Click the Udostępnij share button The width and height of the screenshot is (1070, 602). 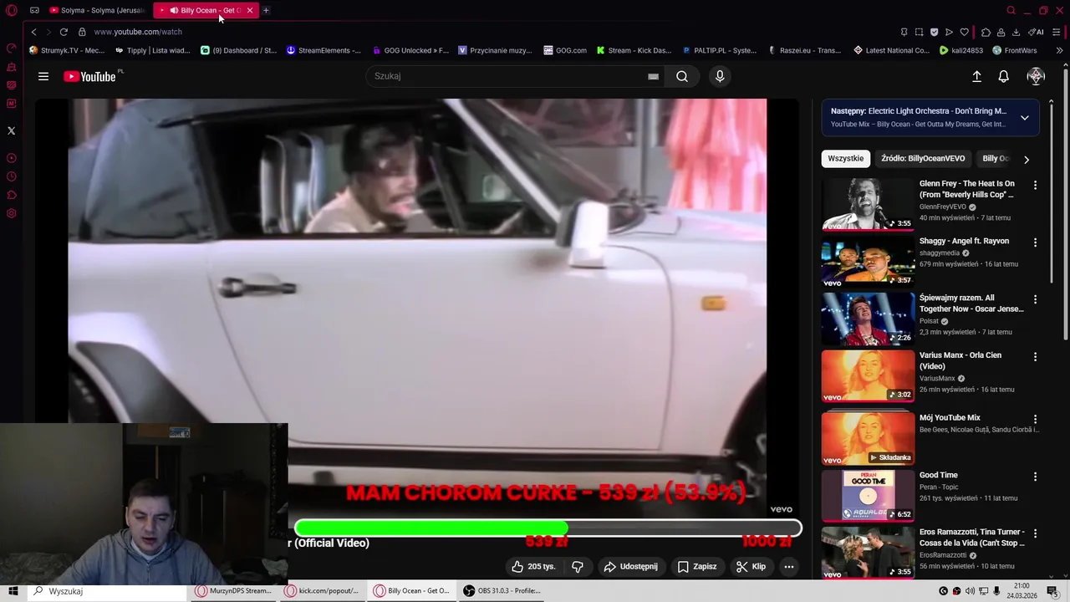[630, 566]
